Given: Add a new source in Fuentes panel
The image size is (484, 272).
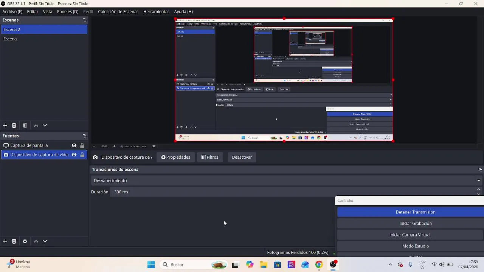Looking at the screenshot, I should (5, 241).
